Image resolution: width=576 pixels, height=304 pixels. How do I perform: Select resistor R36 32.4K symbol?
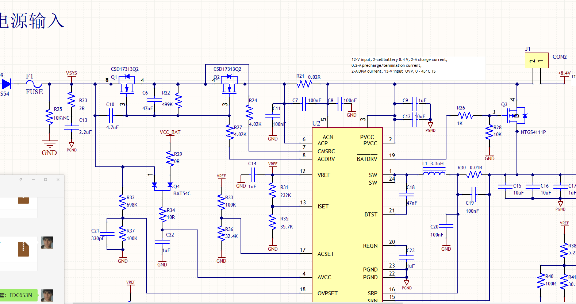221,234
